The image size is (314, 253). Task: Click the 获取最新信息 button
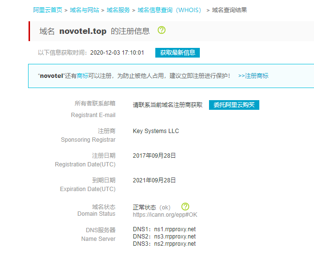[178, 53]
